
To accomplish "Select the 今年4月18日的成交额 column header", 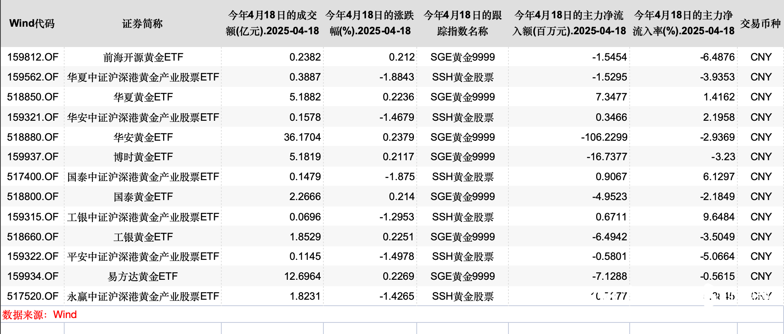I will point(272,23).
